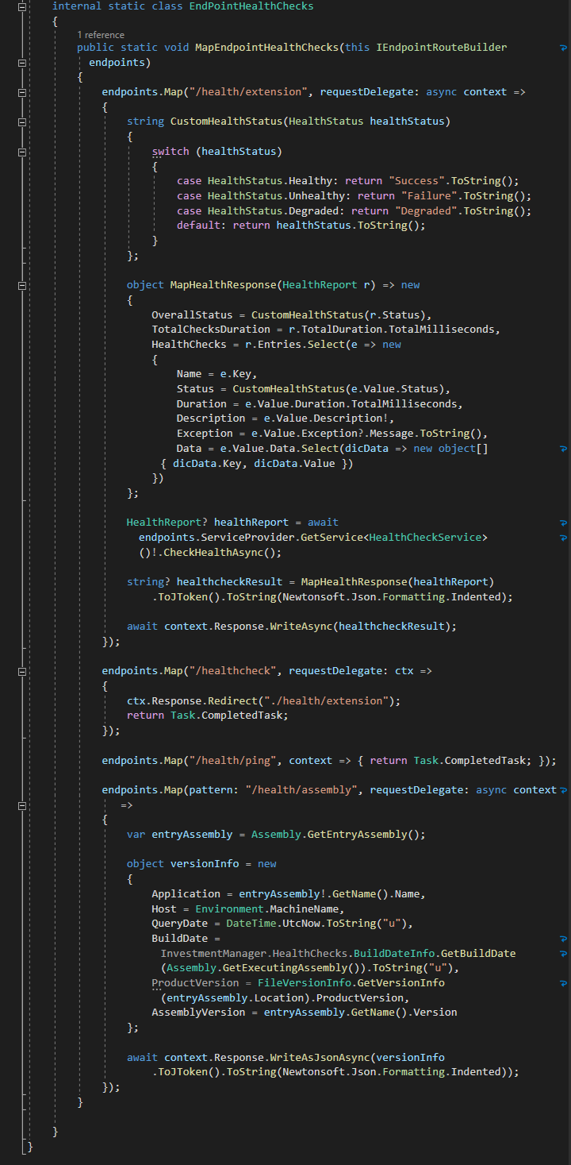The width and height of the screenshot is (571, 1165).
Task: Click the default: keyword in the switch
Action: (x=201, y=226)
